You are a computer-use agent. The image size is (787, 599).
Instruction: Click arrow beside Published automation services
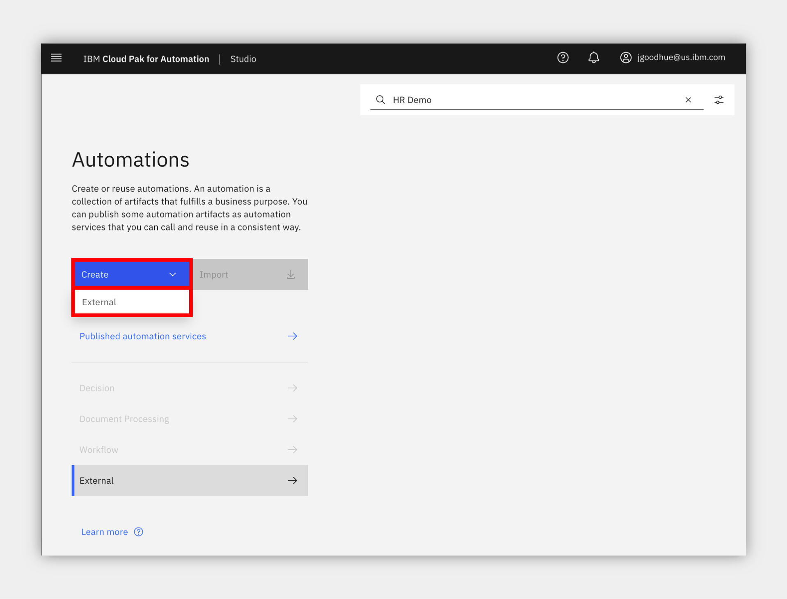pos(293,336)
